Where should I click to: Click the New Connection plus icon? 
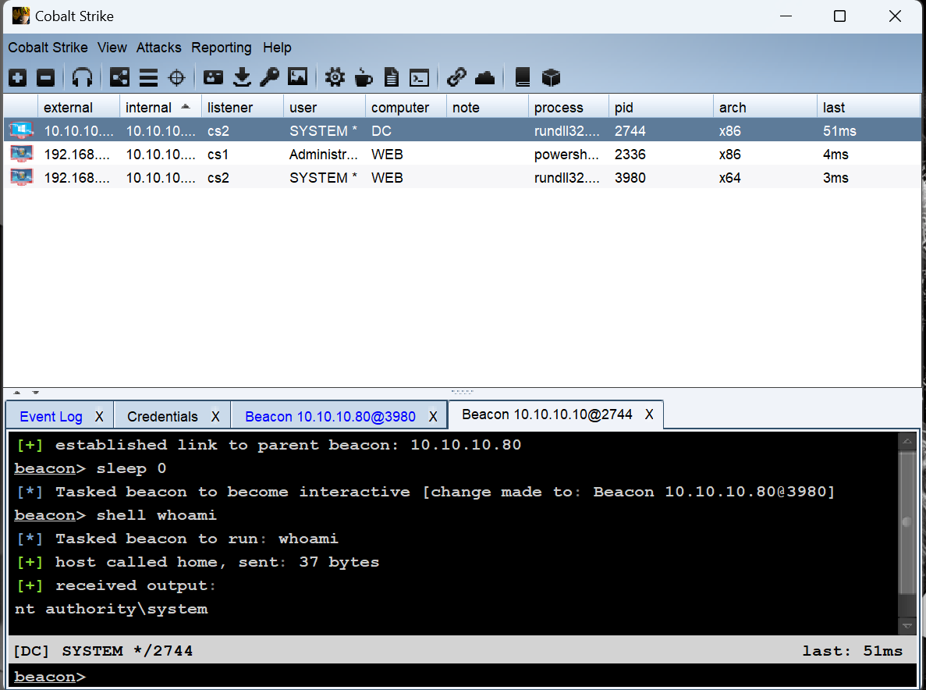18,77
